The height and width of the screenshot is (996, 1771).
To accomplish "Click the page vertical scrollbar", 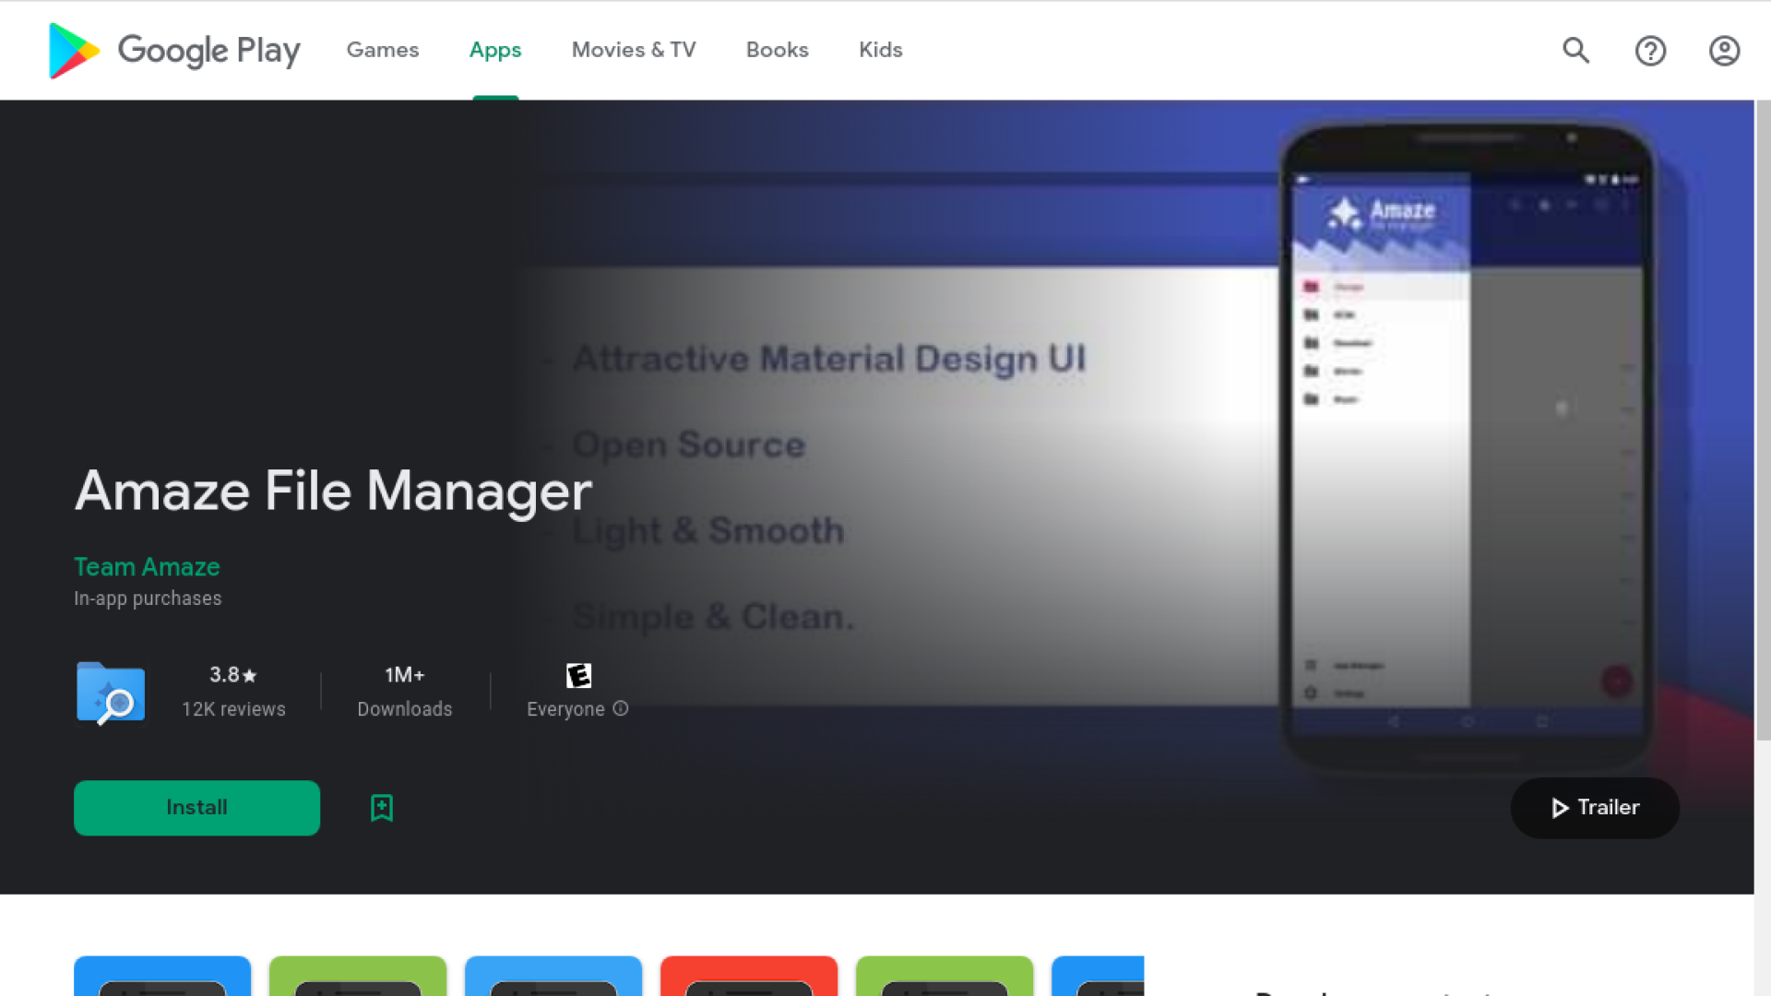I will click(x=1763, y=420).
